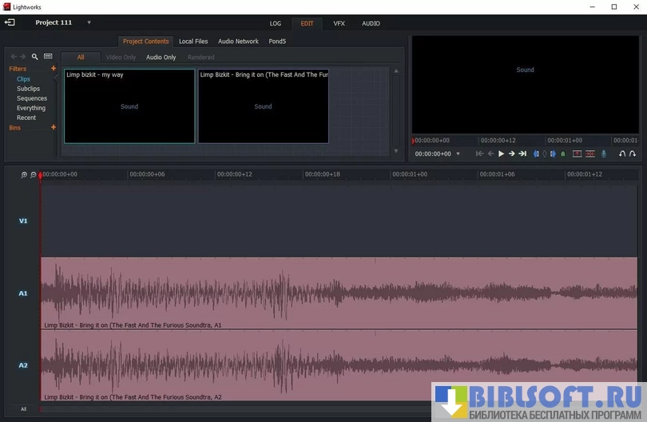Open the viewer timecode dropdown arrow

[458, 153]
